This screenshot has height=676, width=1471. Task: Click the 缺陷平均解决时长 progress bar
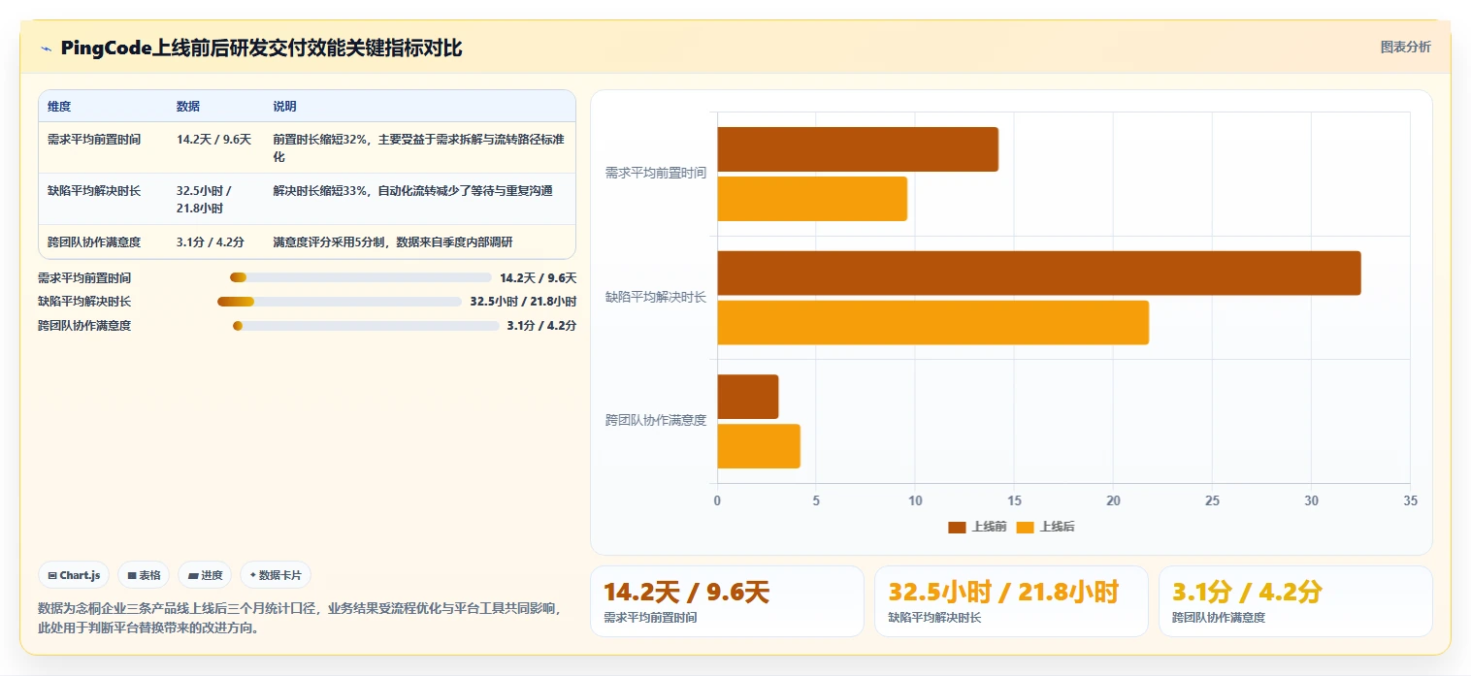click(340, 302)
